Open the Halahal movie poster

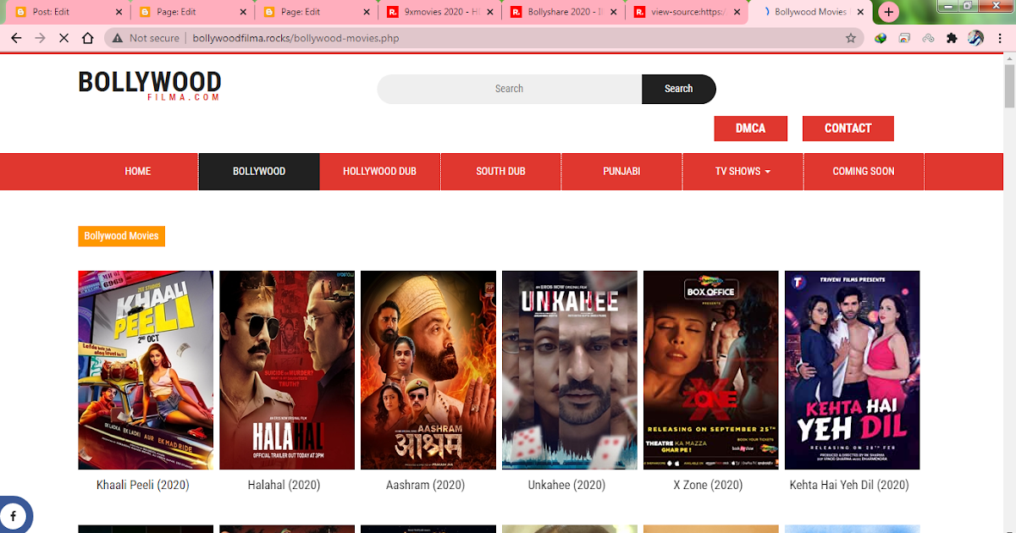click(287, 370)
